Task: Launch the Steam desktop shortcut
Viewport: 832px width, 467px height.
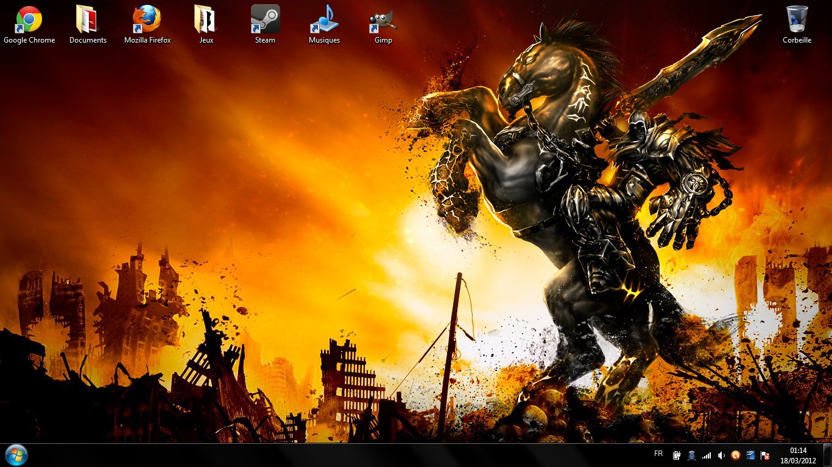Action: tap(265, 19)
